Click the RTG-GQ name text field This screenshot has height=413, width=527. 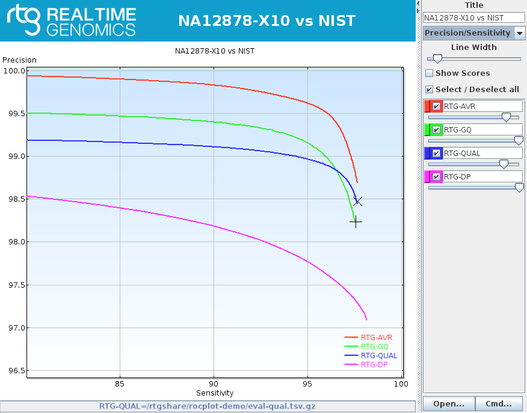483,130
